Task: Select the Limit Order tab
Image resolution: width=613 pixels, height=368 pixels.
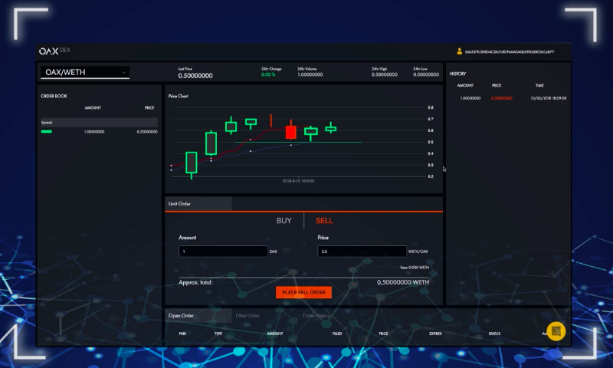Action: pos(198,204)
